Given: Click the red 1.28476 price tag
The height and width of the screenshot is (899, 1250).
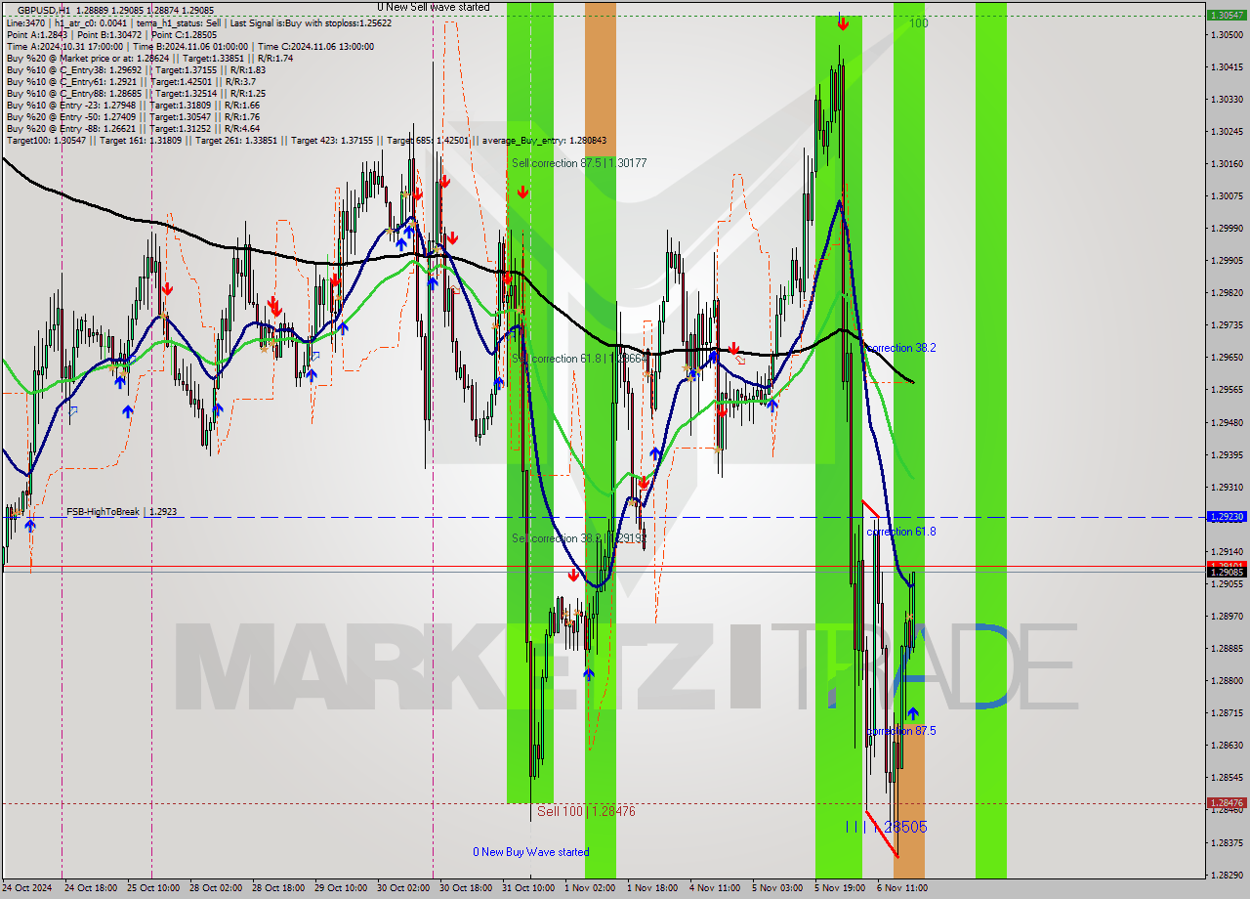Looking at the screenshot, I should (1227, 803).
